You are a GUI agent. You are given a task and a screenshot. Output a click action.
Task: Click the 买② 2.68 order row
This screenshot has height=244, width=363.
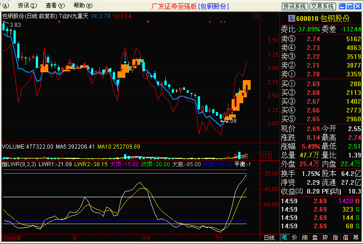click(x=321, y=92)
